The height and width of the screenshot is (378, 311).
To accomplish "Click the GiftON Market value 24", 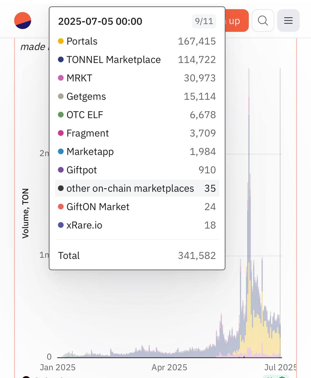I will coord(210,207).
